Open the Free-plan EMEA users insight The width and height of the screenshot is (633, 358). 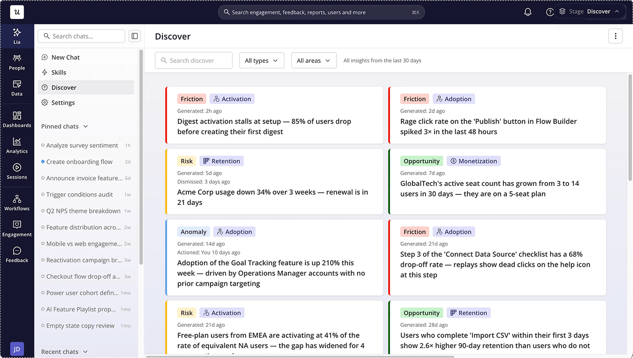pyautogui.click(x=274, y=327)
